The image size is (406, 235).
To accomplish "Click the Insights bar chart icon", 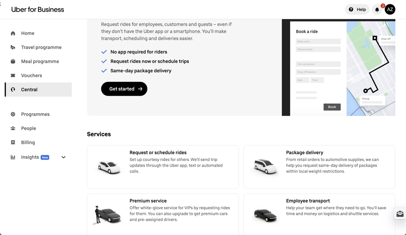I will pyautogui.click(x=13, y=157).
